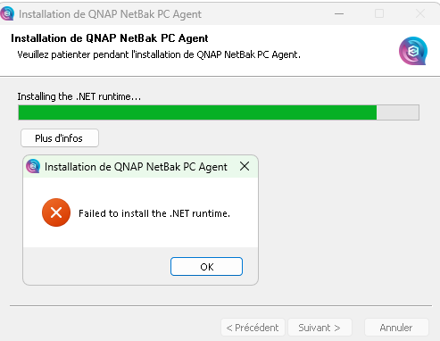Image resolution: width=440 pixels, height=341 pixels.
Task: Click the green filled part of the progress bar
Action: pyautogui.click(x=197, y=112)
